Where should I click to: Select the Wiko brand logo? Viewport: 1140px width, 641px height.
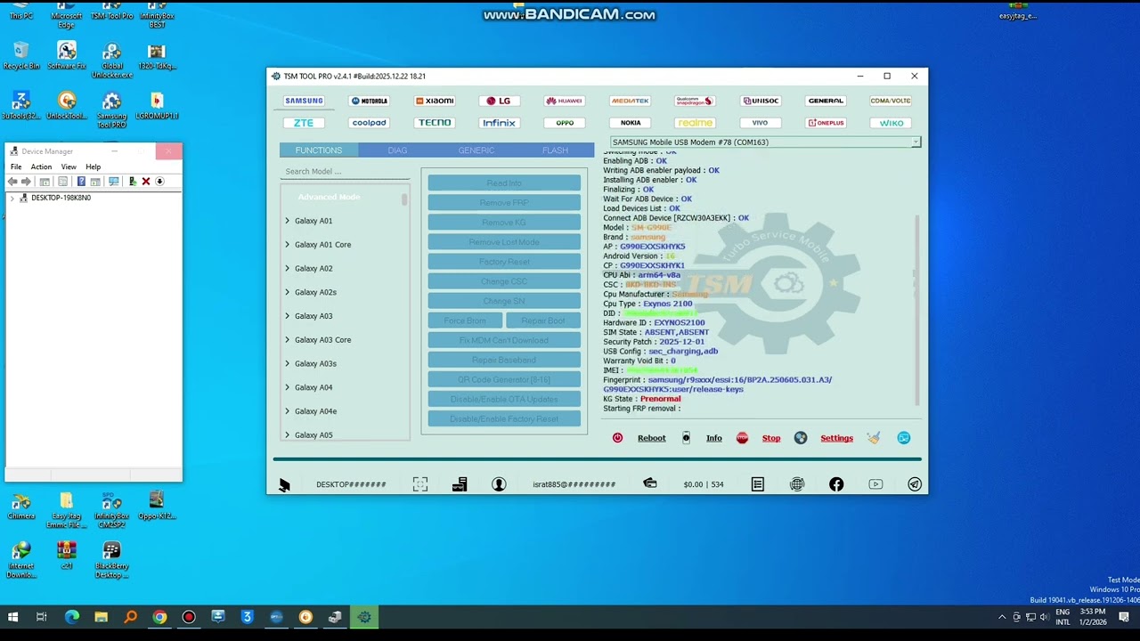click(x=891, y=123)
